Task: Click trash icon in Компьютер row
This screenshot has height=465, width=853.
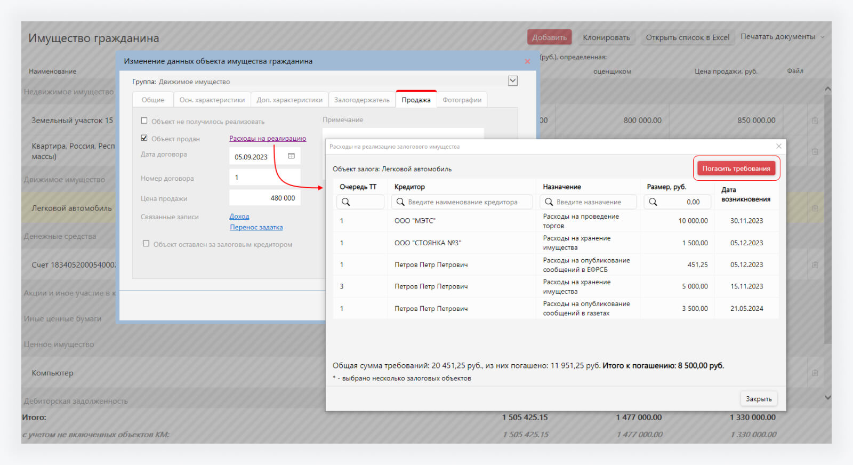Action: pos(815,373)
